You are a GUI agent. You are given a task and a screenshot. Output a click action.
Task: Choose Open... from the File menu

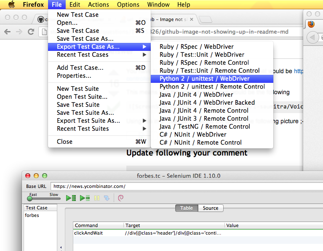(99, 23)
